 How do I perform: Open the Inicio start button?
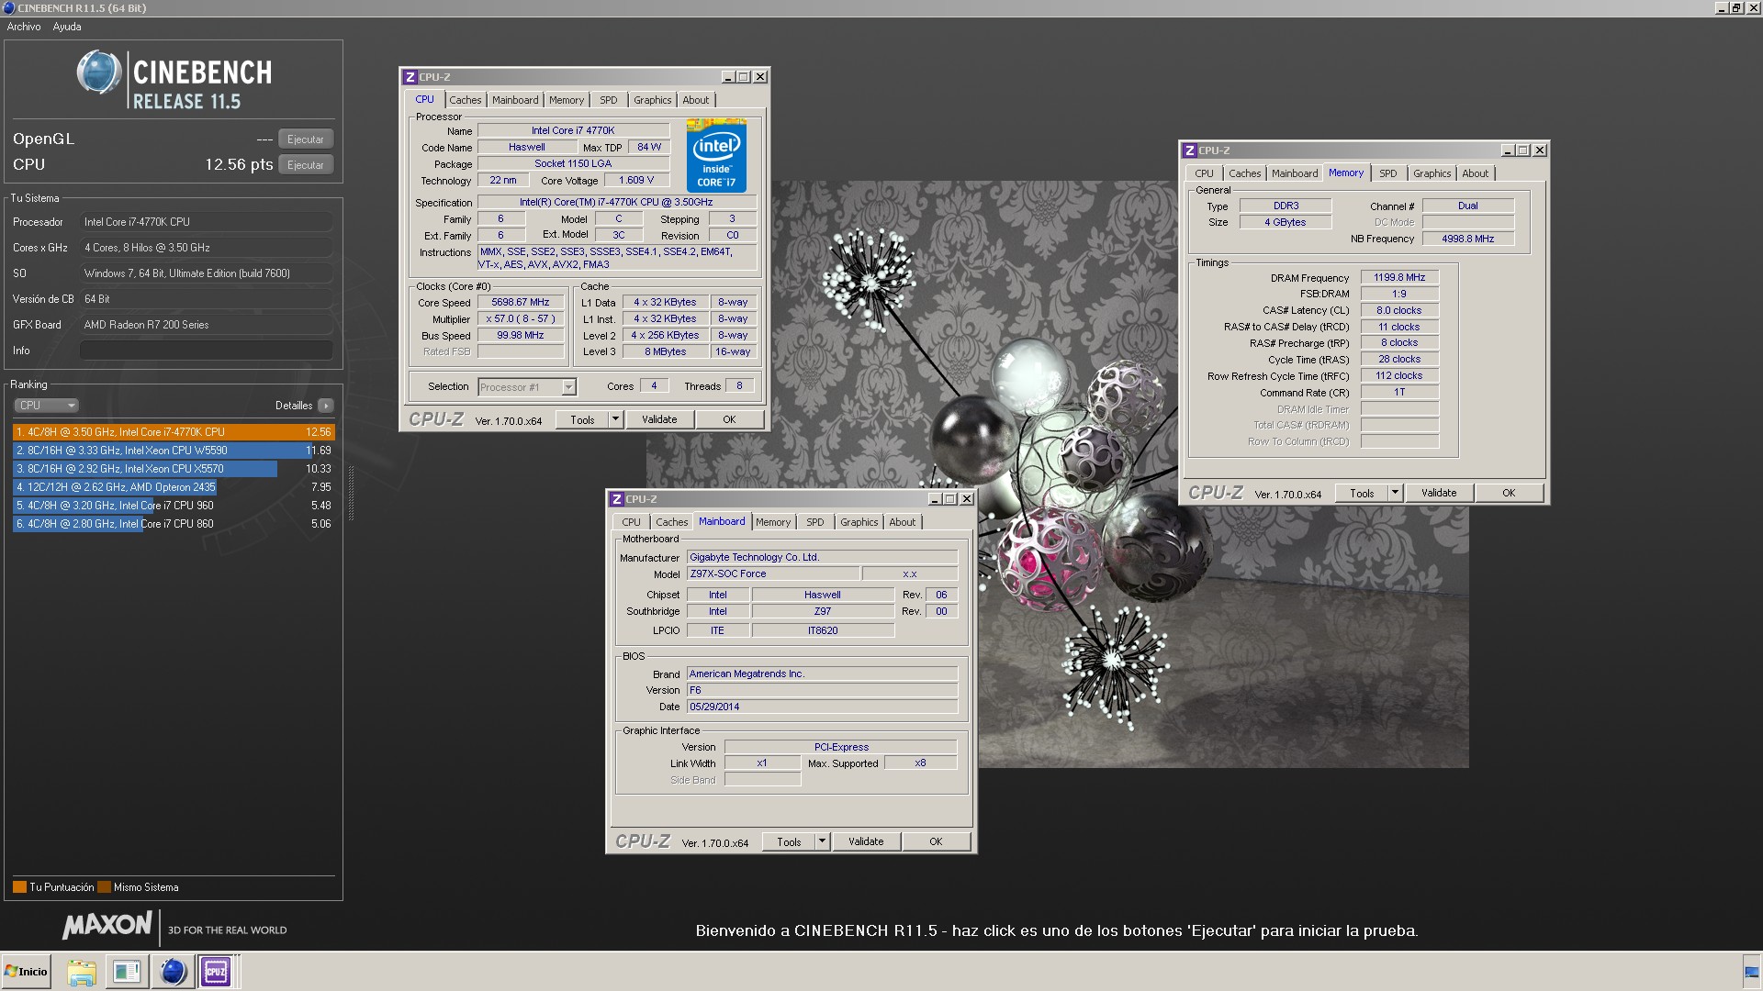tap(27, 972)
